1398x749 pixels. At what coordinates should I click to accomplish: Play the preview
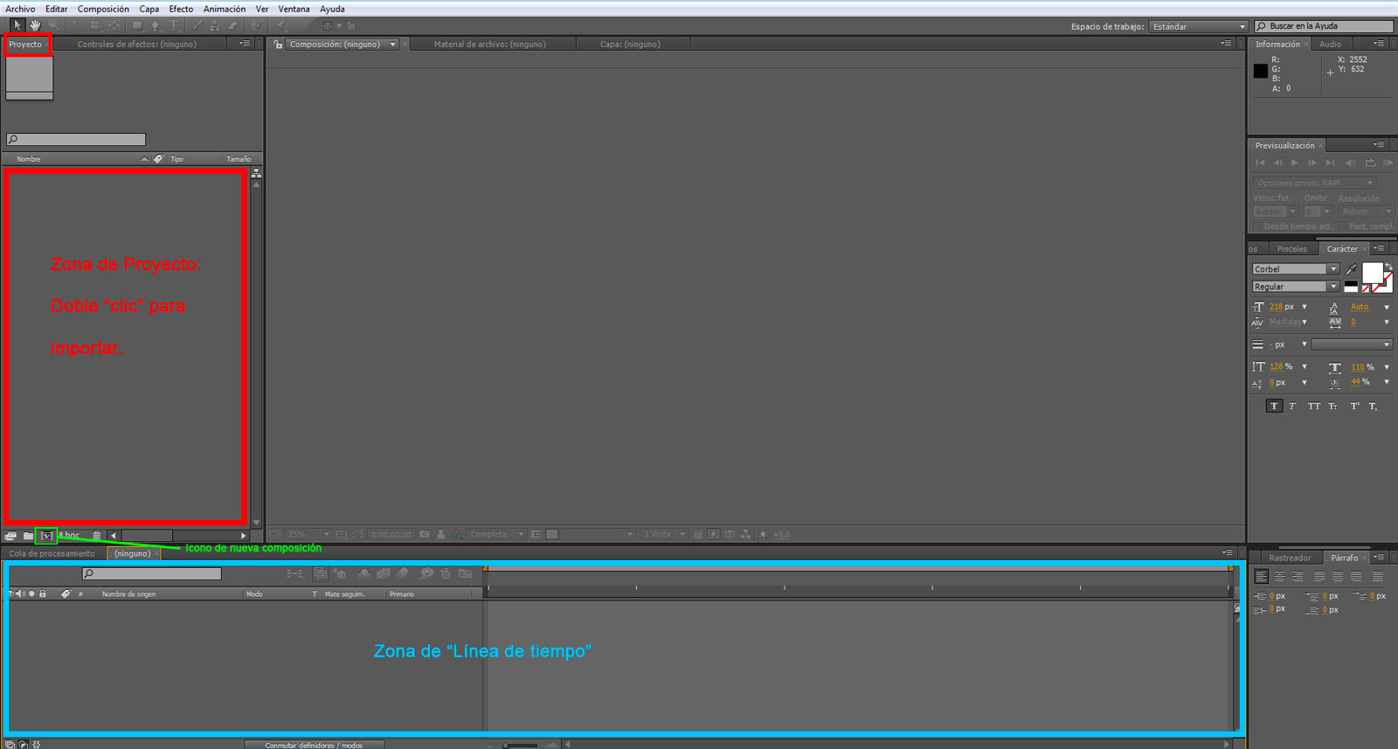point(1295,163)
